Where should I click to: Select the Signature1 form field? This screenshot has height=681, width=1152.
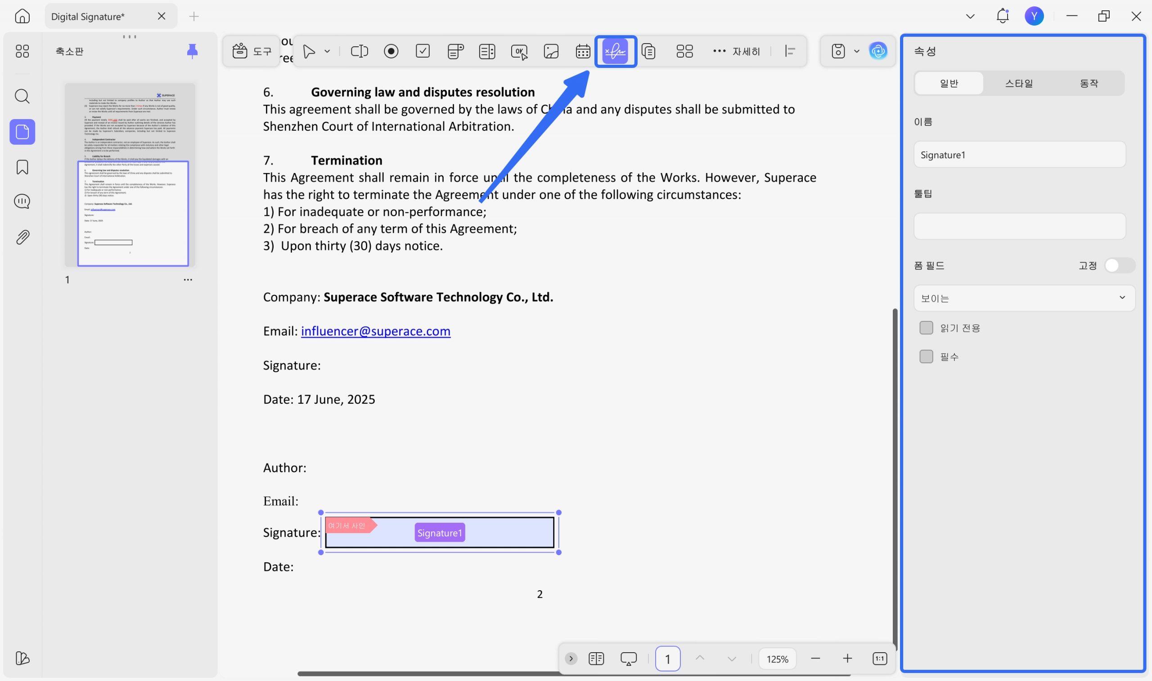439,532
